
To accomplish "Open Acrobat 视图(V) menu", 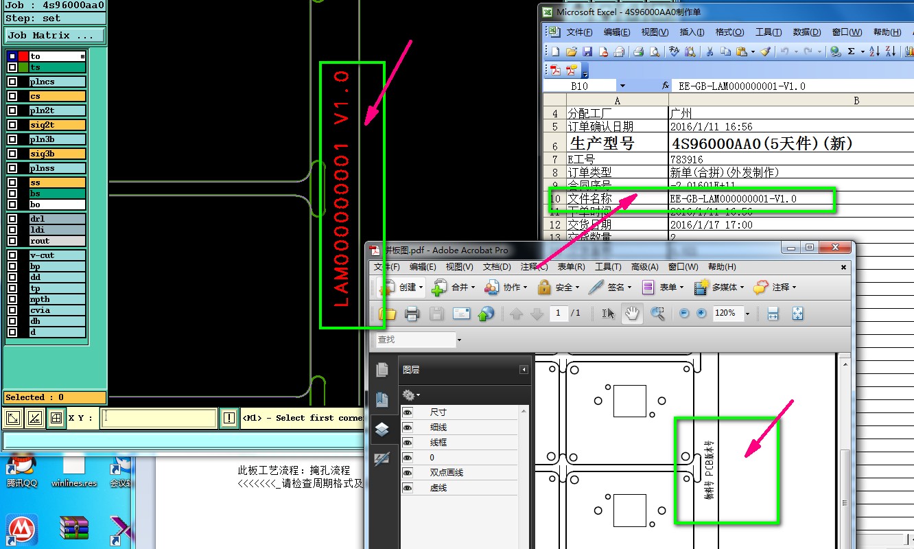I will tap(459, 267).
